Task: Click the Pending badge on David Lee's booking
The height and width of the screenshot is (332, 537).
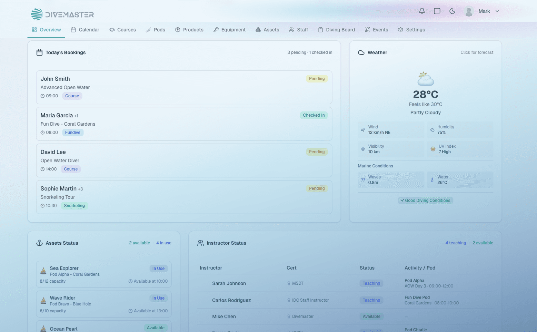Action: tap(316, 152)
